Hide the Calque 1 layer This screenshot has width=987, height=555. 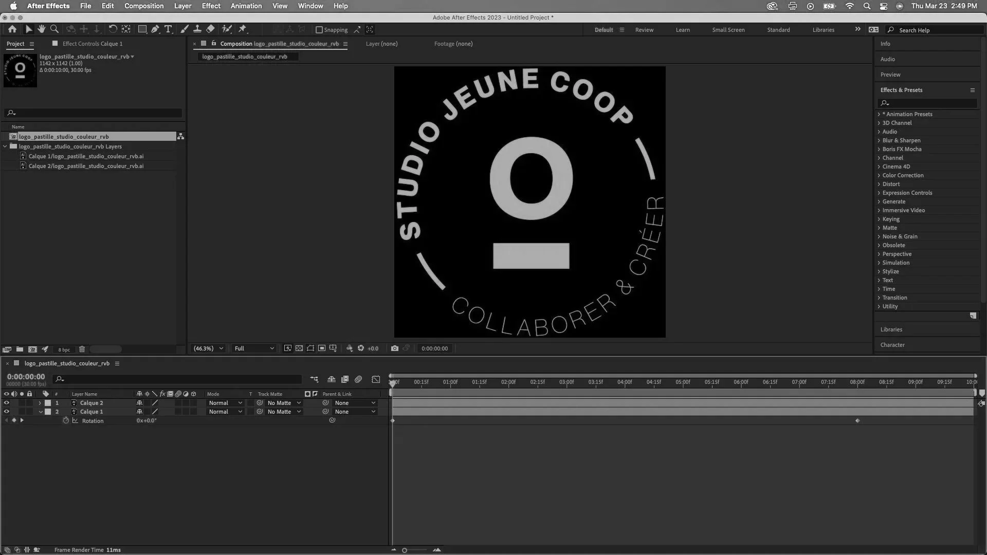[x=7, y=412]
